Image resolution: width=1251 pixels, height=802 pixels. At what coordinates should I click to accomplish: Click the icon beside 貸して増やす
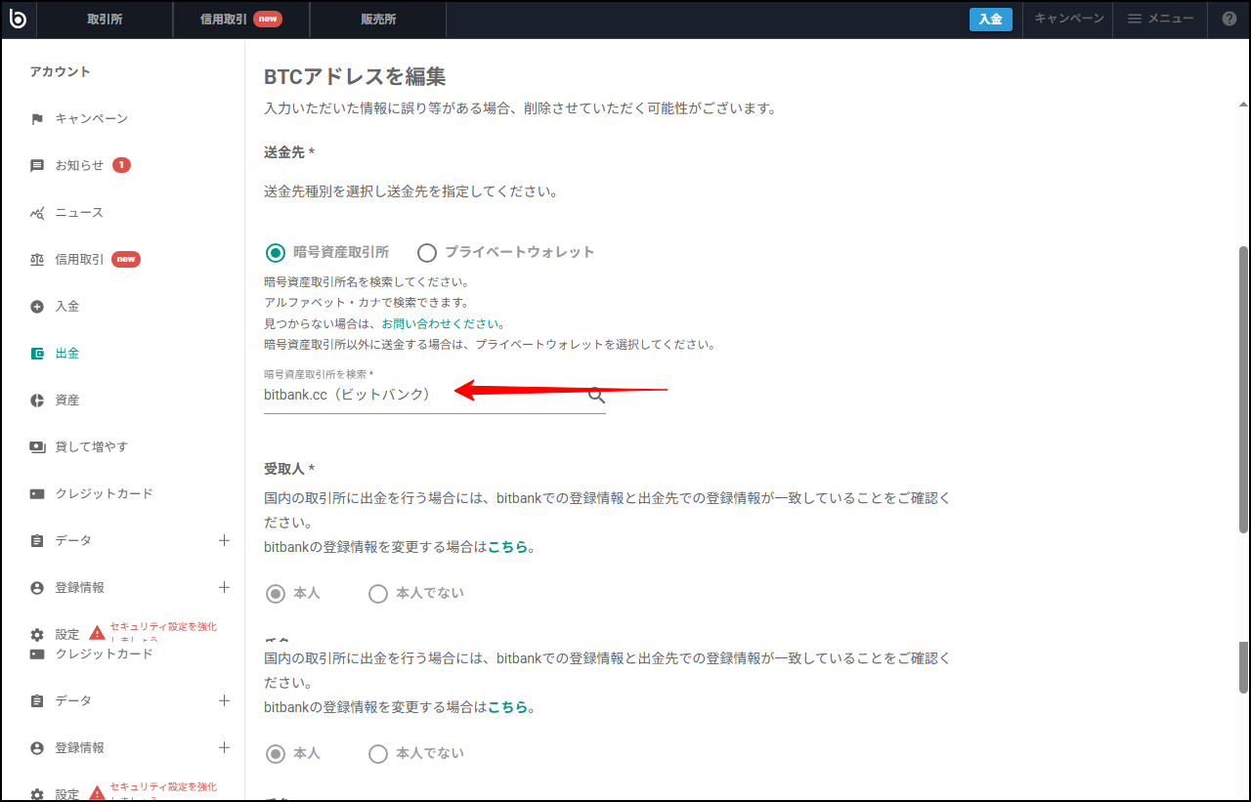[x=37, y=447]
